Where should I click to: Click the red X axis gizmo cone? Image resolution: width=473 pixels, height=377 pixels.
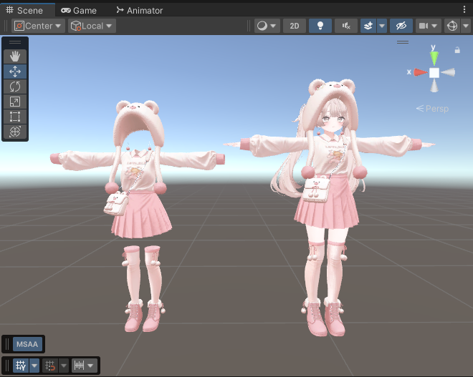tap(419, 72)
